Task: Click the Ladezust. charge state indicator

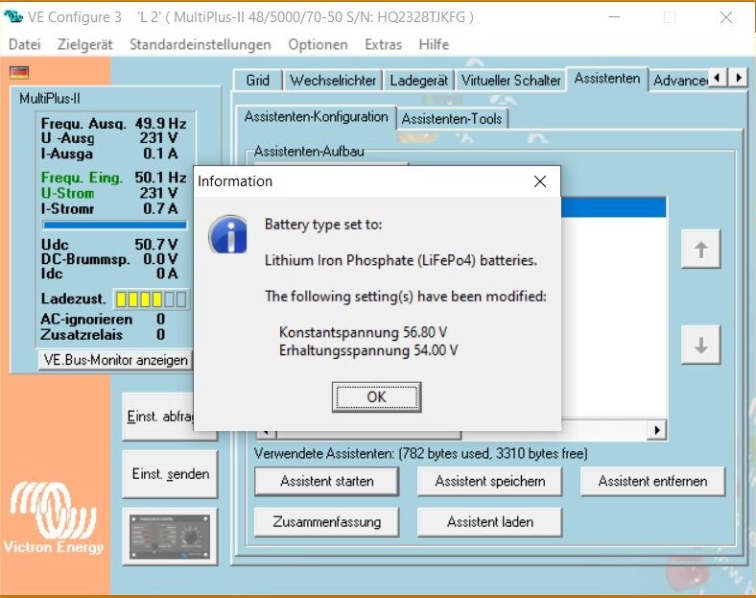Action: click(x=152, y=299)
